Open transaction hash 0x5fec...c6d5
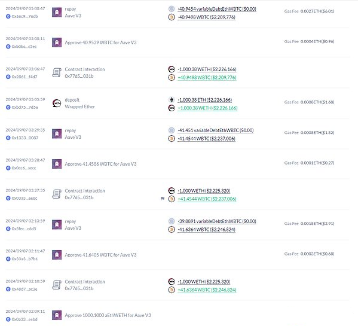This screenshot has height=326, width=358. click(x=24, y=228)
